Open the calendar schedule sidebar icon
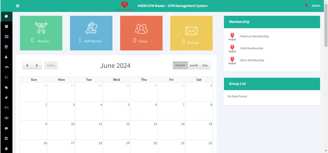 (6, 47)
